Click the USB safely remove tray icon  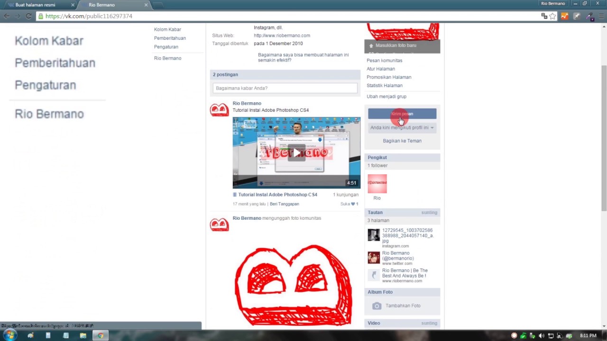tap(533, 336)
